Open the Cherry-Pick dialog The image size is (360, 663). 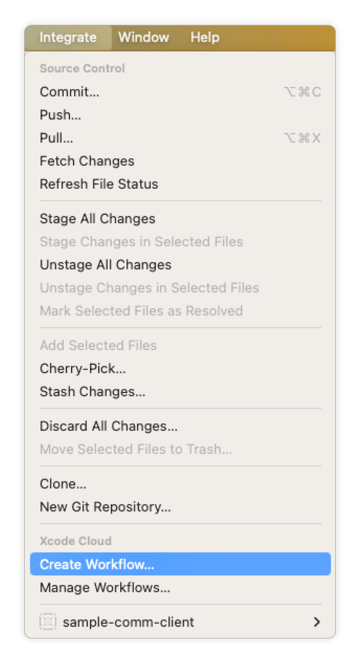[x=83, y=368]
